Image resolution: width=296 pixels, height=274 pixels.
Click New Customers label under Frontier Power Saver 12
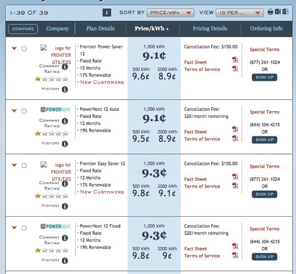click(x=102, y=82)
